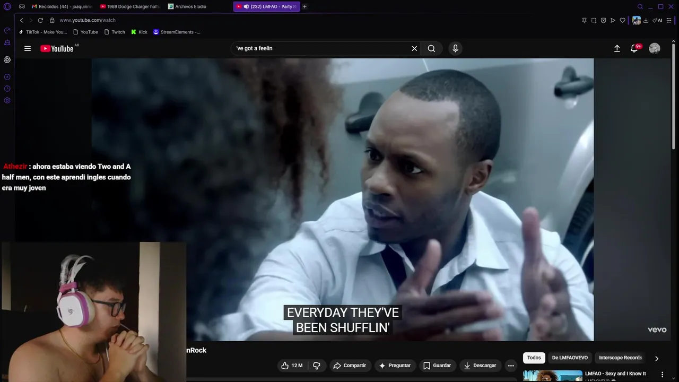Viewport: 679px width, 382px height.
Task: Open the AI assistant button in toolbar
Action: [658, 20]
